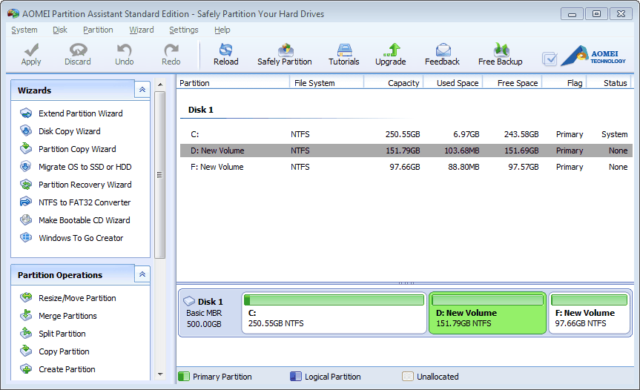Sort by the Capacity column header
The width and height of the screenshot is (640, 390).
394,83
